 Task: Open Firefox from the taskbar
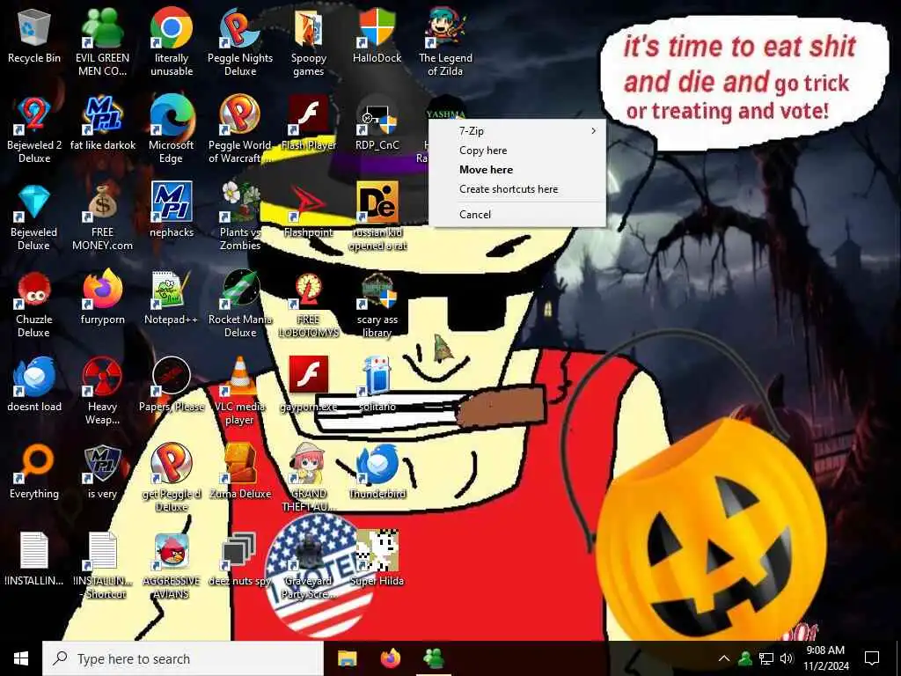click(x=391, y=658)
